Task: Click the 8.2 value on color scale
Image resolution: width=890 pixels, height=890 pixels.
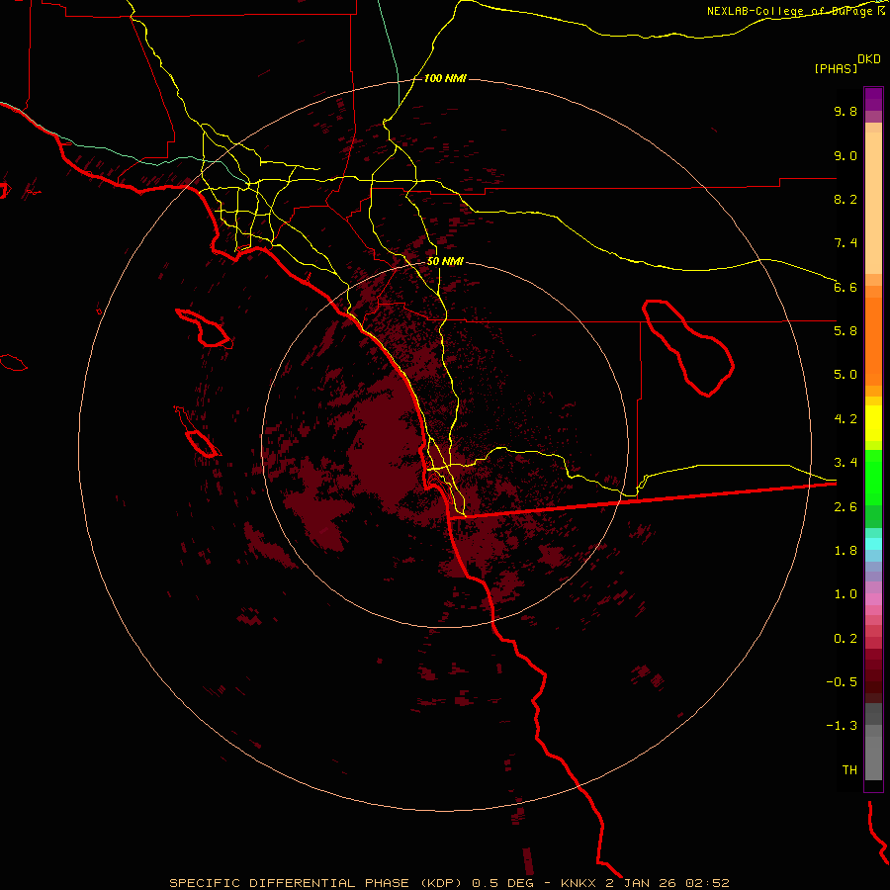Action: tap(845, 199)
